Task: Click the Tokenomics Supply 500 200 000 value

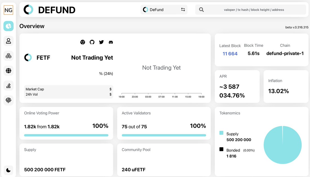Action: coord(239,140)
